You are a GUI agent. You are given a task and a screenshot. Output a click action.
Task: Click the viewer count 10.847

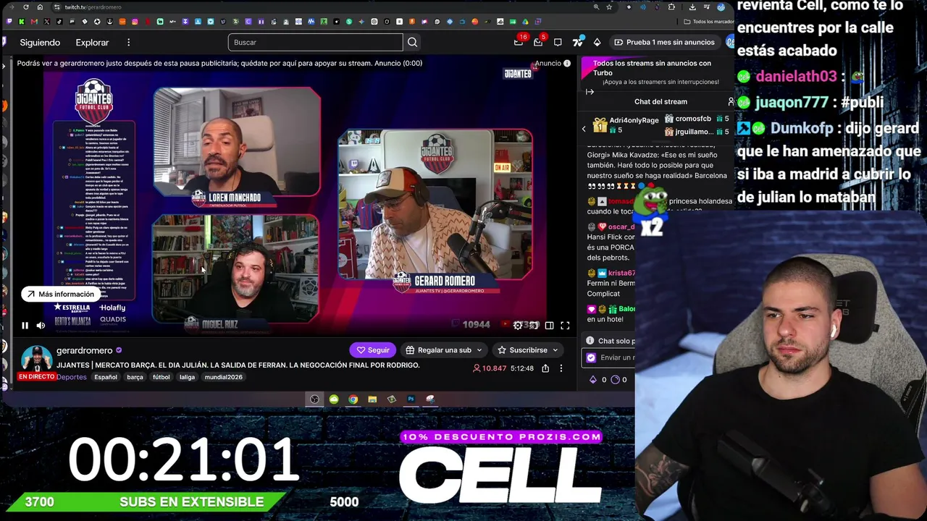coord(490,368)
